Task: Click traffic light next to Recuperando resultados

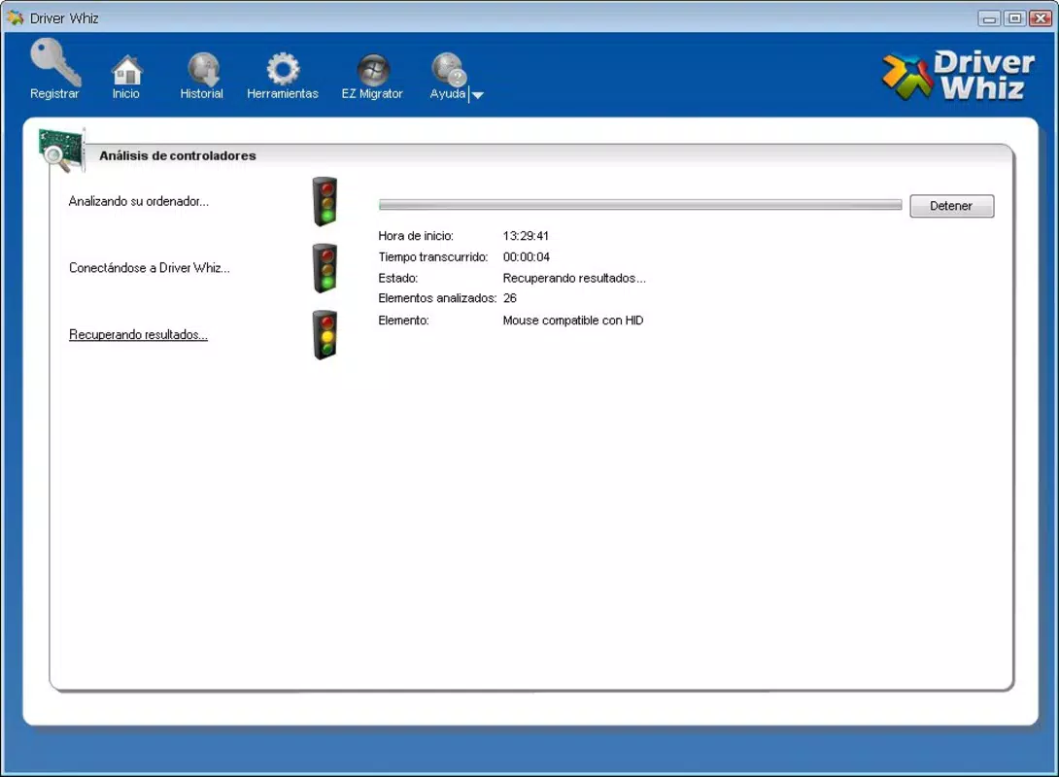Action: click(325, 335)
